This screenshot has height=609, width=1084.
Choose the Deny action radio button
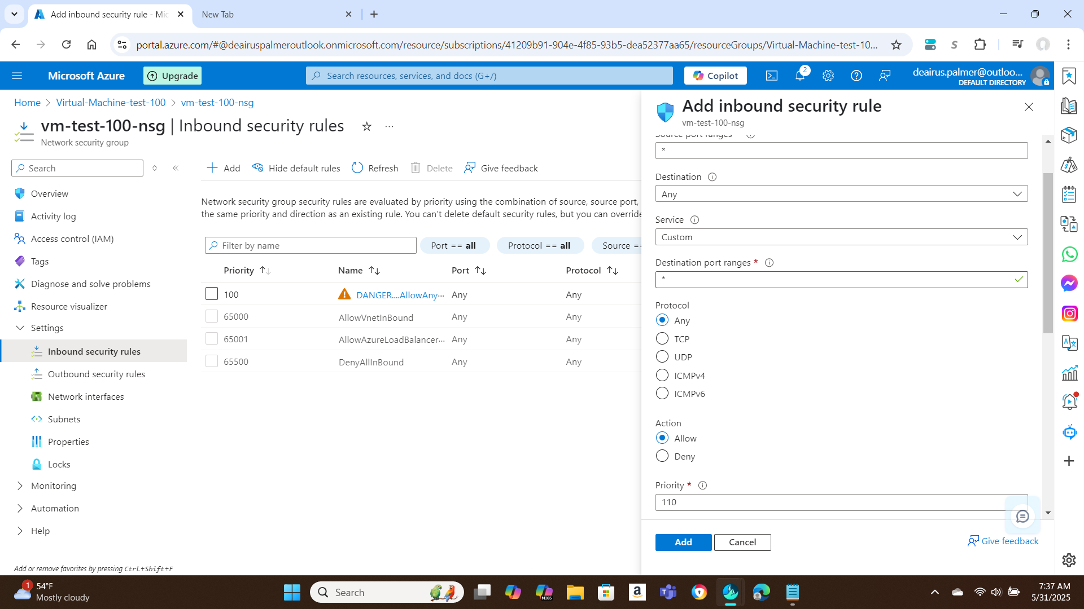point(662,456)
